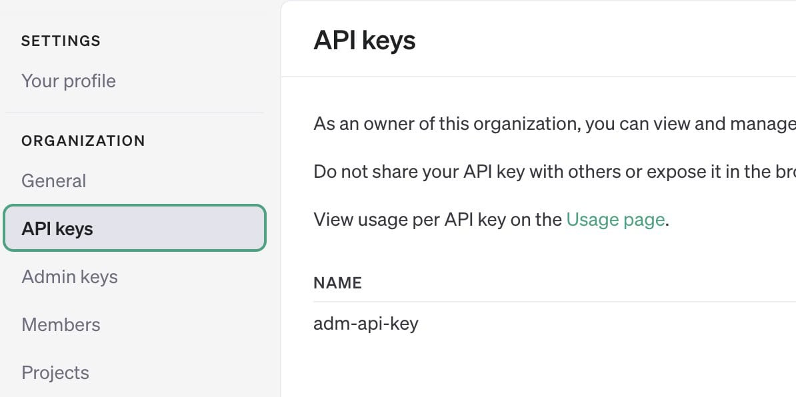This screenshot has width=796, height=397.
Task: Open the Admin keys page
Action: pyautogui.click(x=69, y=277)
